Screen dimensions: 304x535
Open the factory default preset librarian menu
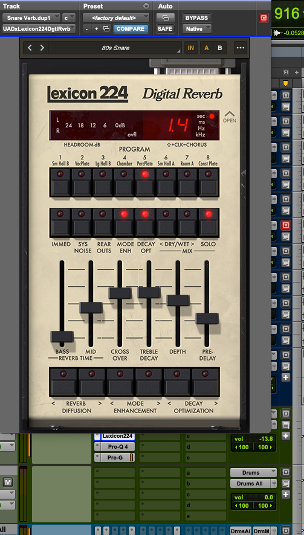coord(116,18)
